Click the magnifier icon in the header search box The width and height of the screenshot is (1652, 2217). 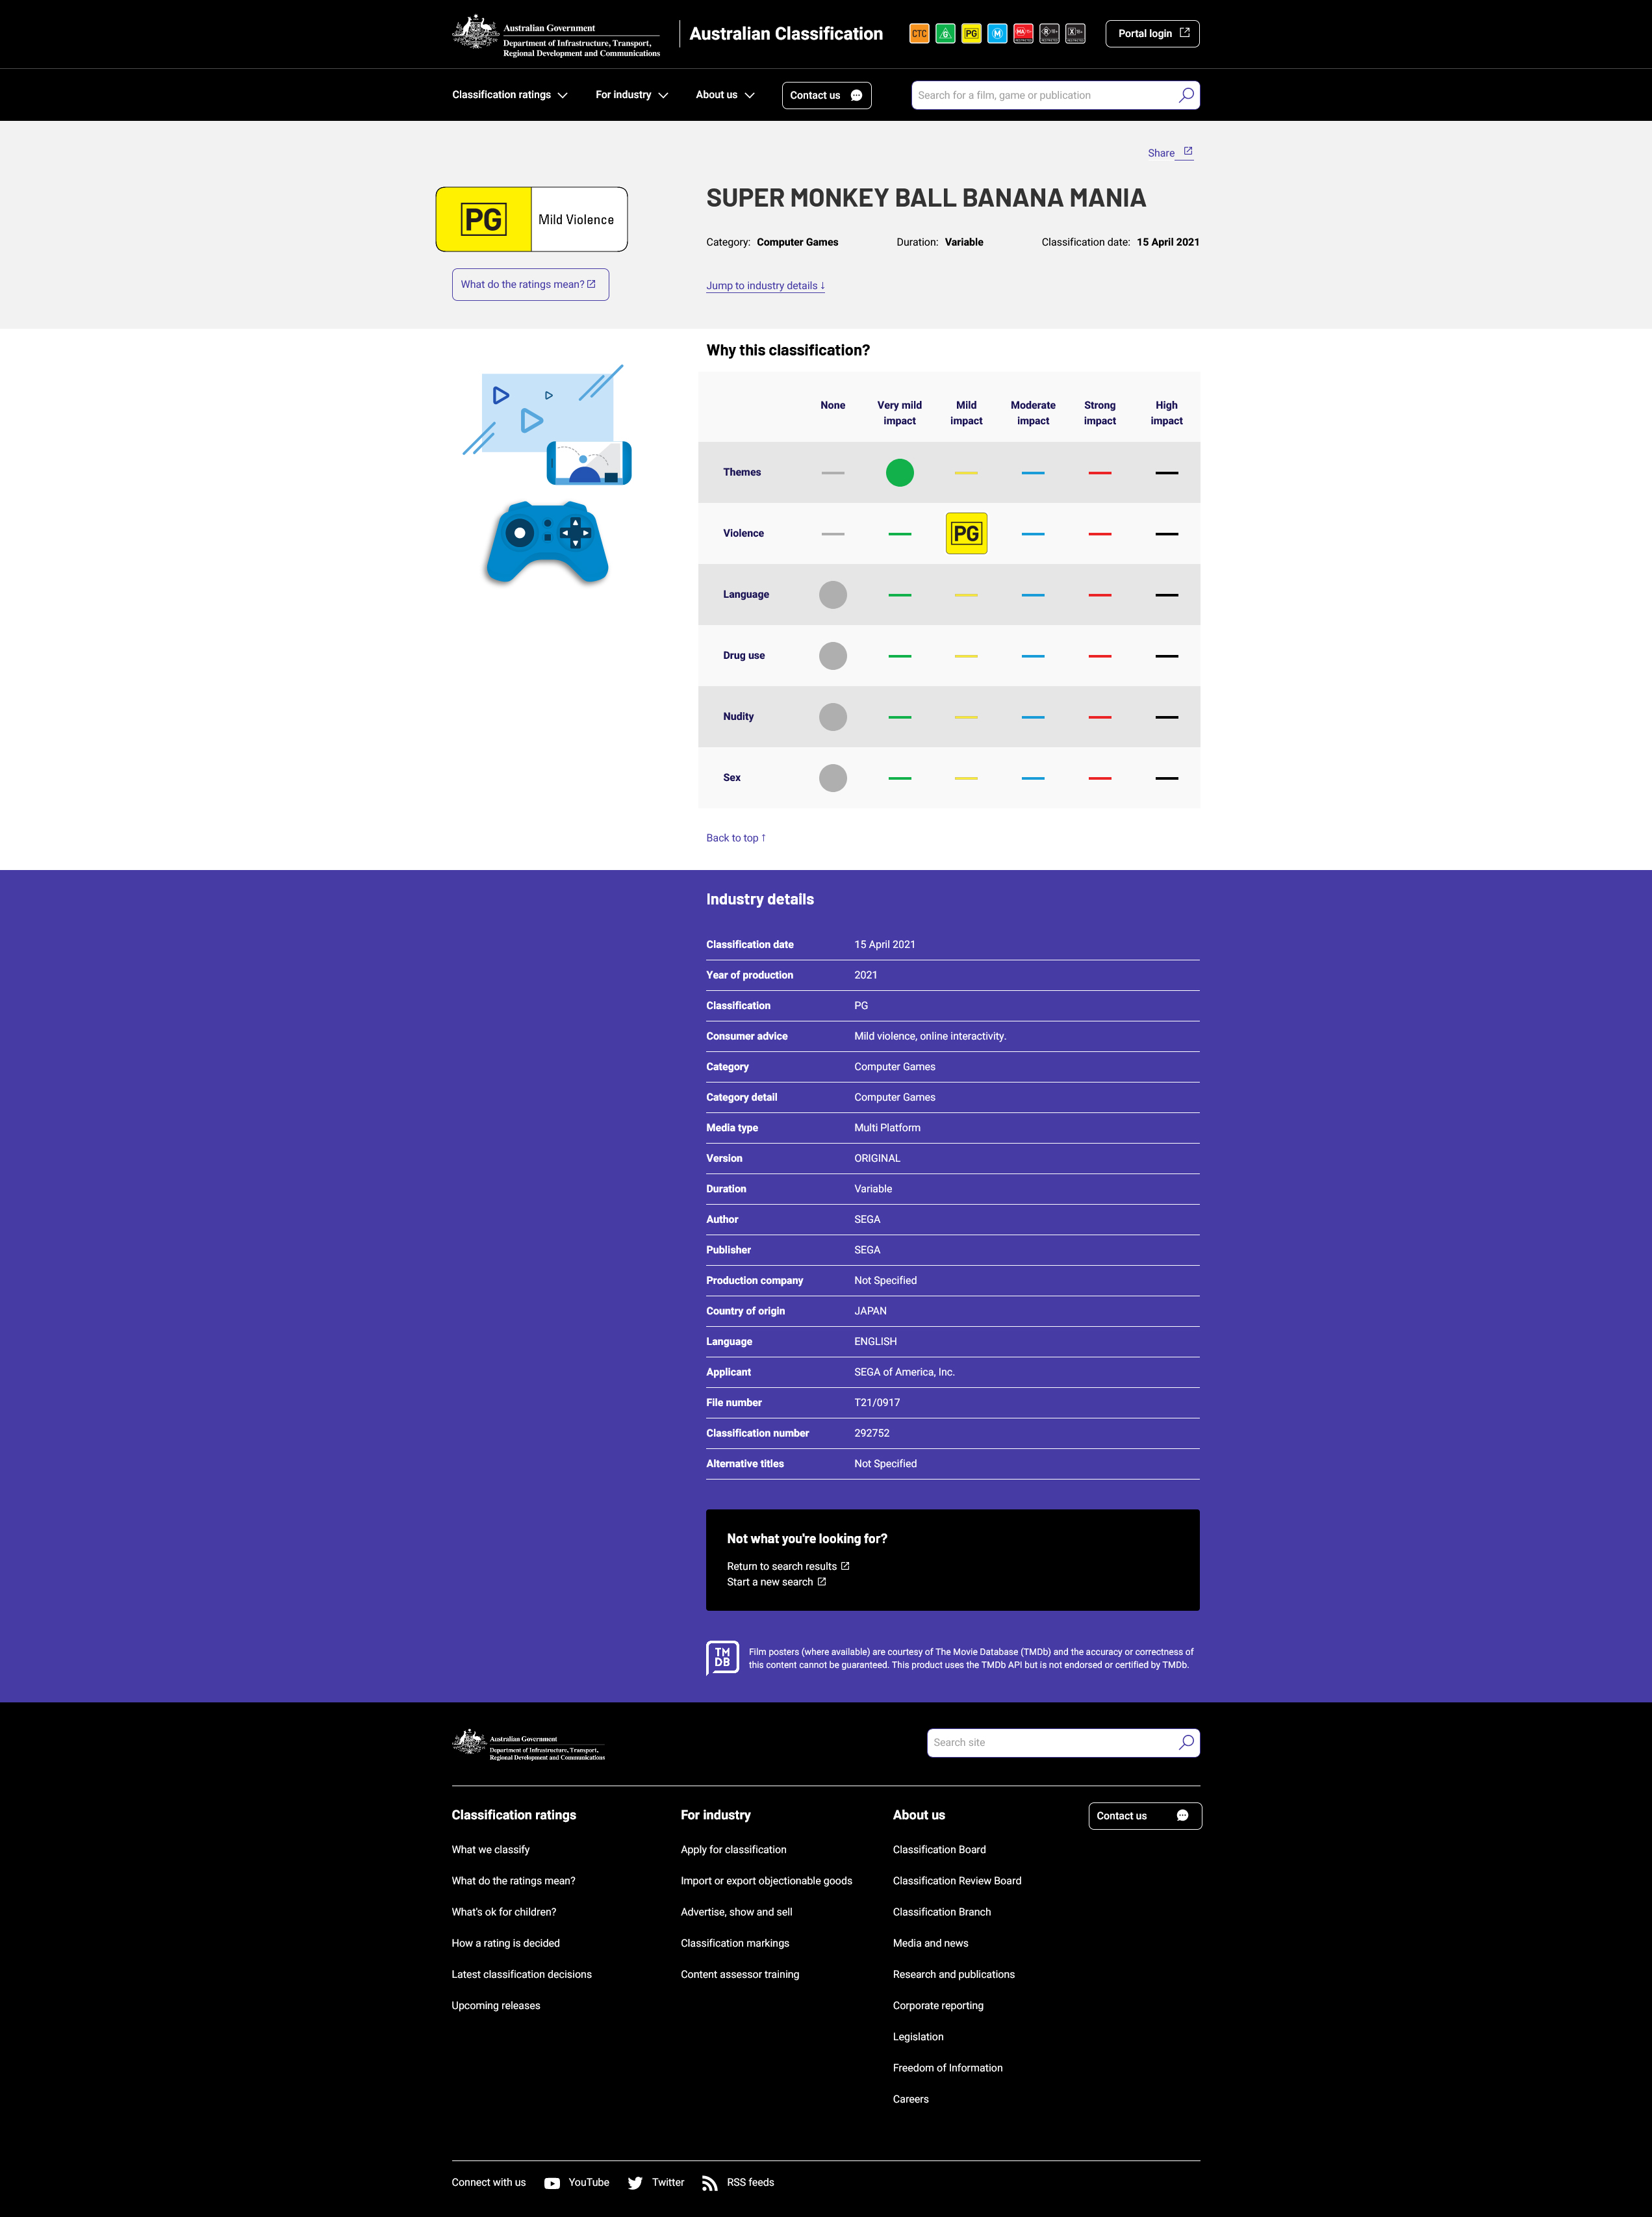coord(1186,95)
